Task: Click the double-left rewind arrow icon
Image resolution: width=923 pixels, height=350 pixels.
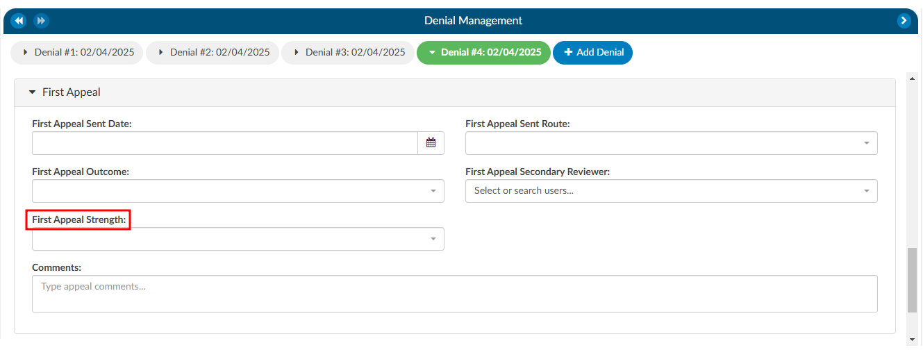Action: coord(18,21)
